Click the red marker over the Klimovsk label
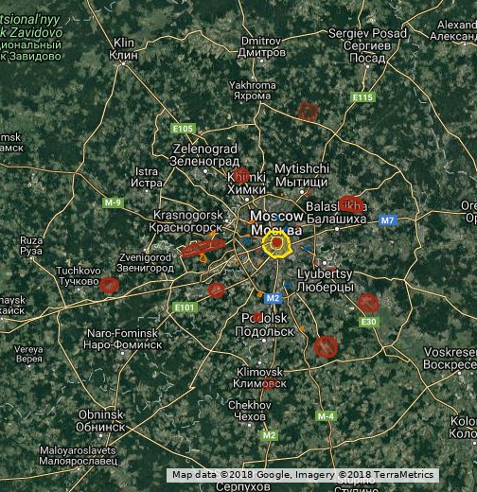This screenshot has width=477, height=492. tap(269, 384)
